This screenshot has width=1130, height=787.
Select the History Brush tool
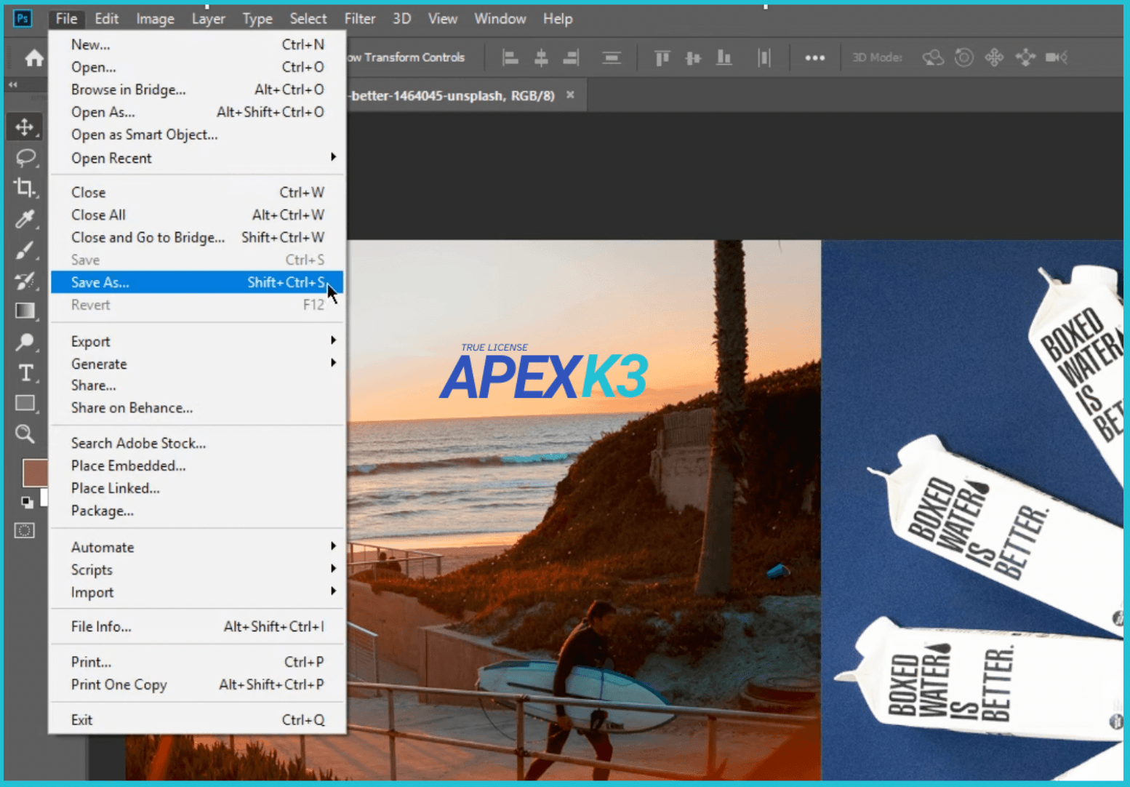[x=25, y=281]
